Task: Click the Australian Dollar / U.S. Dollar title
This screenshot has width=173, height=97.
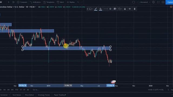Action: (12, 7)
